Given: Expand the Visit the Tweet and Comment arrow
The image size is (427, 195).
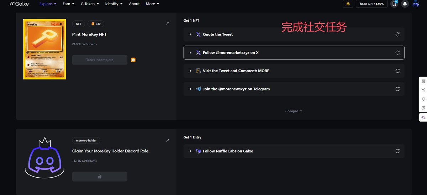Looking at the screenshot, I should (x=191, y=71).
